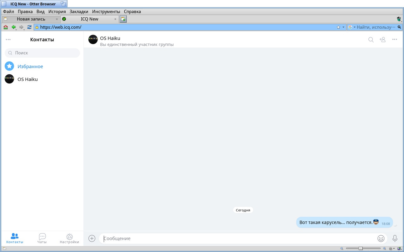Select the 'ICQ New' browser tab
Image resolution: width=404 pixels, height=252 pixels.
coord(89,19)
